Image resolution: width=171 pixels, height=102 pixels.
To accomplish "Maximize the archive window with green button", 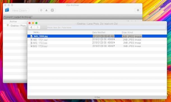I will click(x=36, y=23).
